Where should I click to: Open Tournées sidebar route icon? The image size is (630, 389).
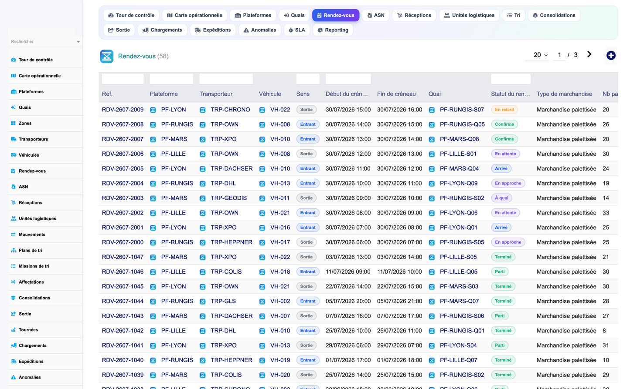pyautogui.click(x=14, y=330)
